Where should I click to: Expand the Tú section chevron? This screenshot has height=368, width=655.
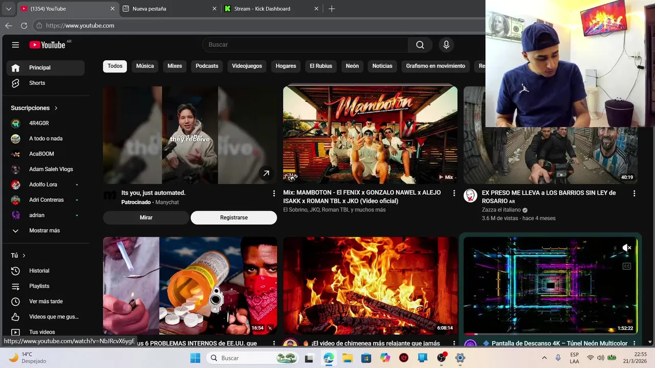[x=24, y=256]
